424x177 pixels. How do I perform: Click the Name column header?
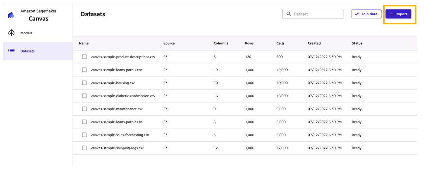84,43
